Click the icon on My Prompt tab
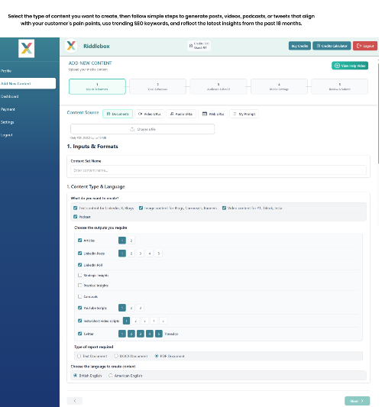Viewport: 382px width, 407px height. 235,114
